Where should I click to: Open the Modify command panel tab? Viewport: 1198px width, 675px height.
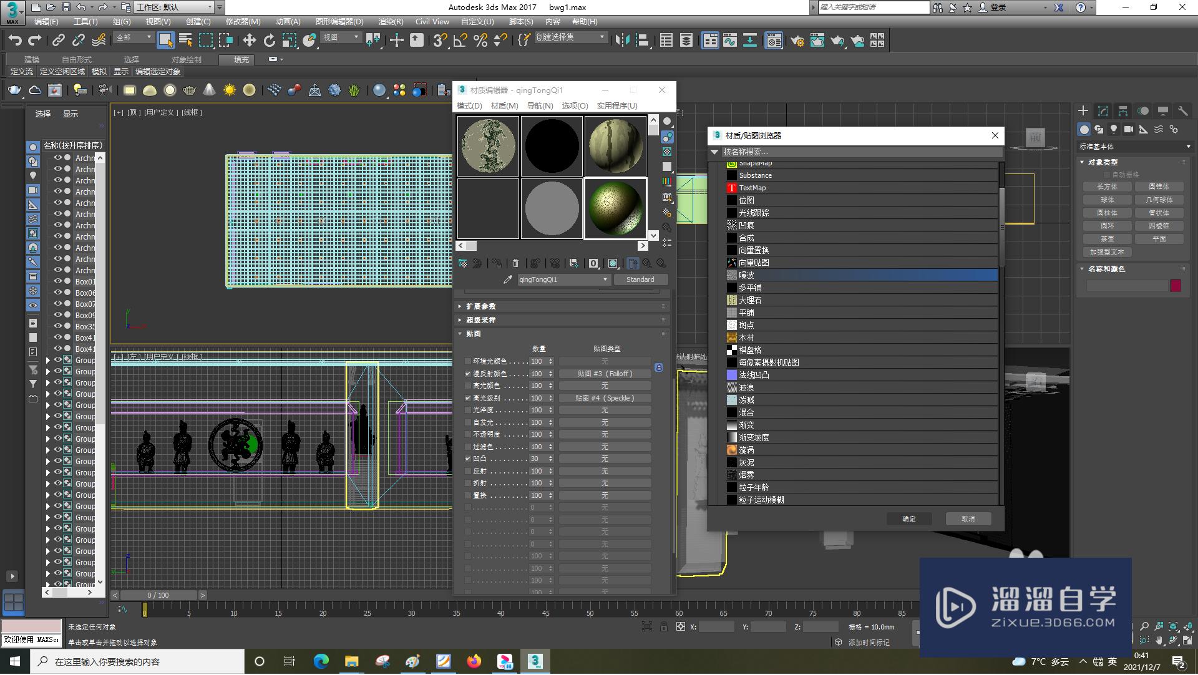[1103, 111]
